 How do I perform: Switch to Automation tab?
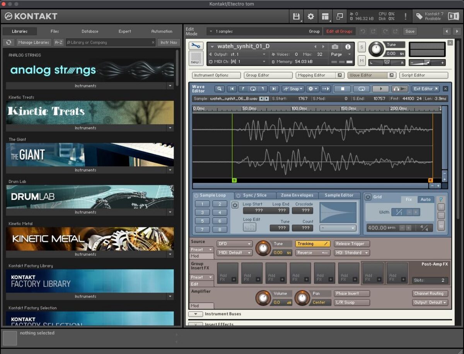click(162, 31)
